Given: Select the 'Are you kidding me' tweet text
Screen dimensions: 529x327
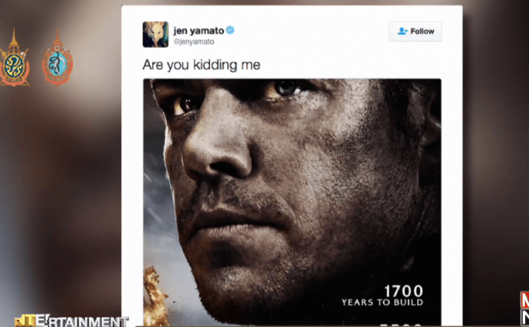Looking at the screenshot, I should point(201,65).
